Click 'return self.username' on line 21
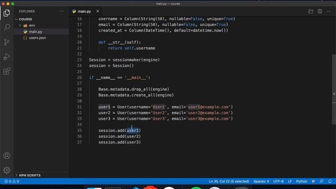Image resolution: width=336 pixels, height=189 pixels. click(x=132, y=48)
